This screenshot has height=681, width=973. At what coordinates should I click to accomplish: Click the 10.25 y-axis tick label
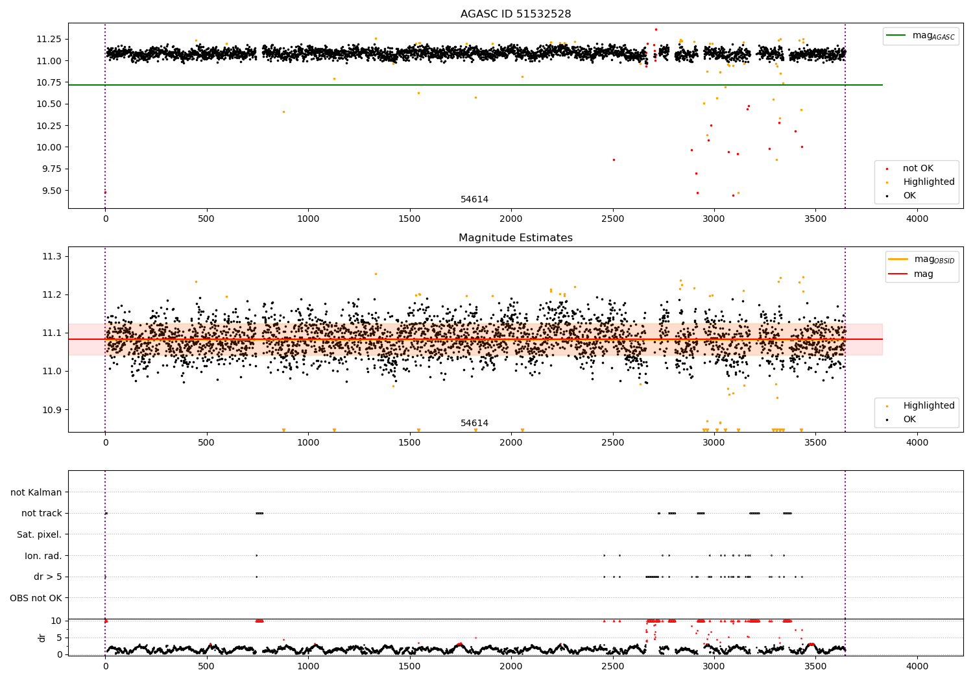[x=49, y=126]
